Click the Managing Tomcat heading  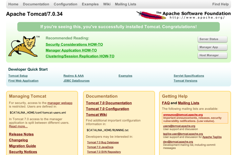(28, 96)
